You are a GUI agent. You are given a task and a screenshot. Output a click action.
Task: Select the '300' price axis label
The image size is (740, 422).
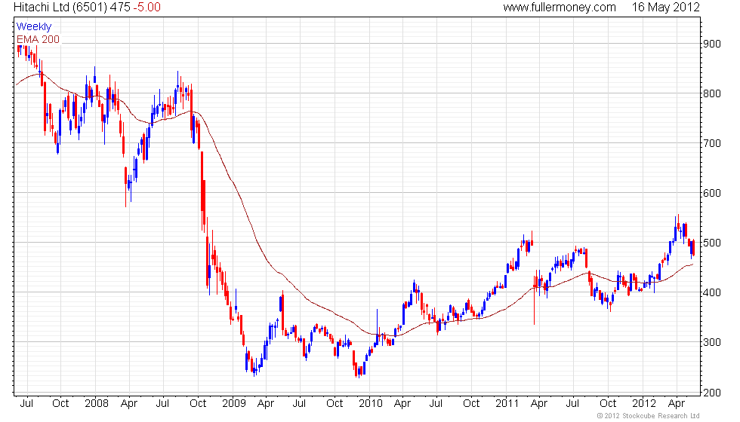[711, 342]
